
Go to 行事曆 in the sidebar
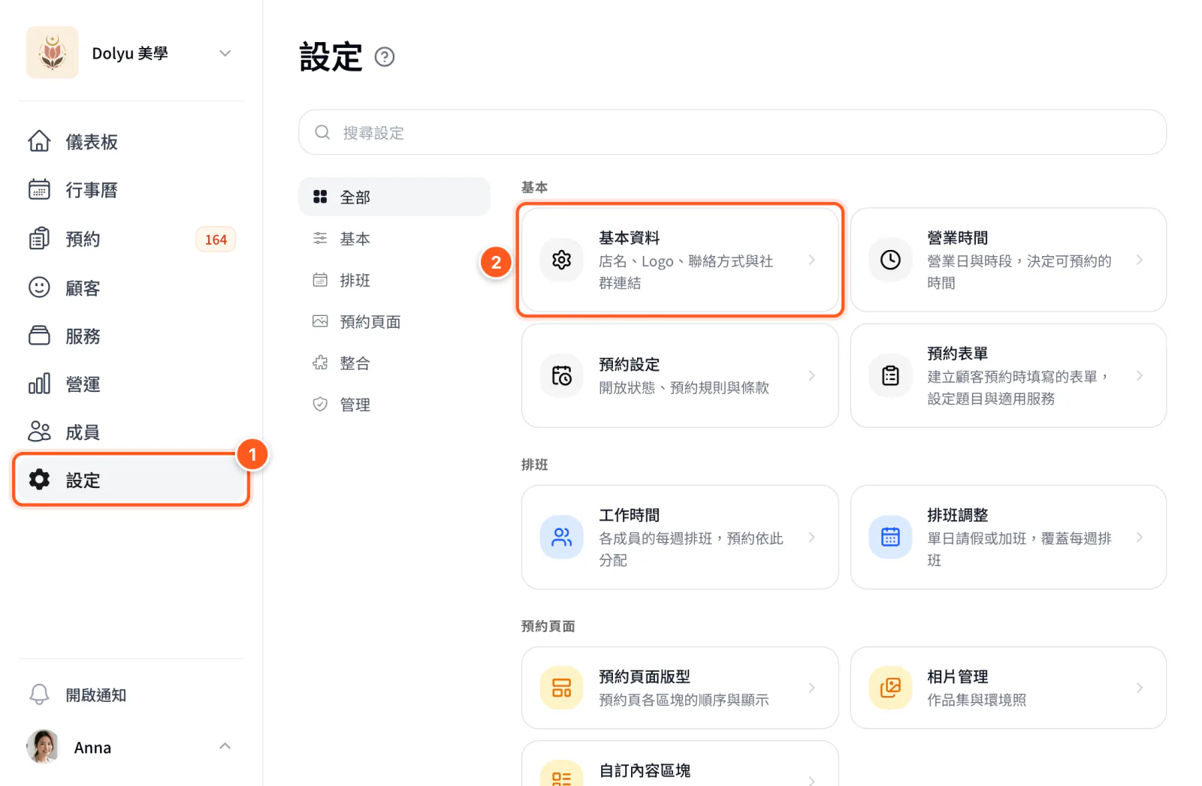coord(92,190)
